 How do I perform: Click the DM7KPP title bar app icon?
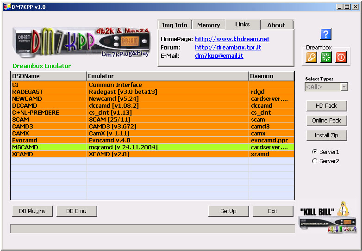(7, 7)
